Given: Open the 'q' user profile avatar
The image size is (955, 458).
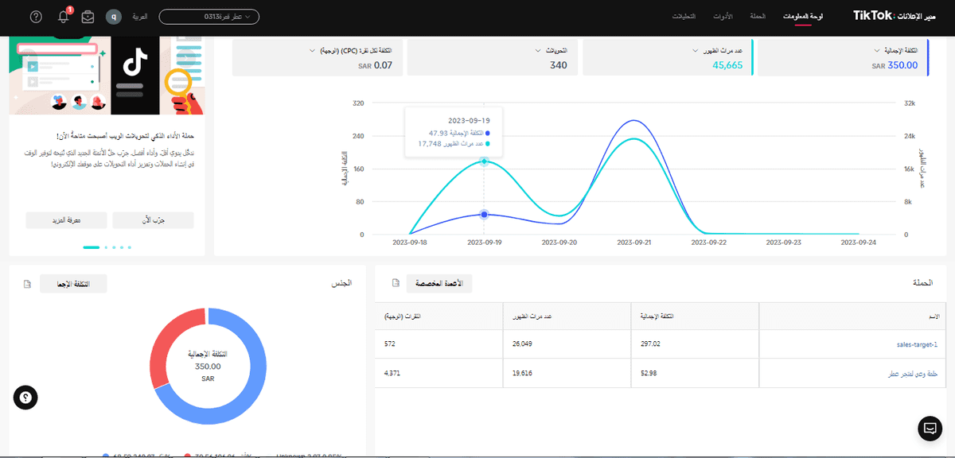Looking at the screenshot, I should pos(114,17).
